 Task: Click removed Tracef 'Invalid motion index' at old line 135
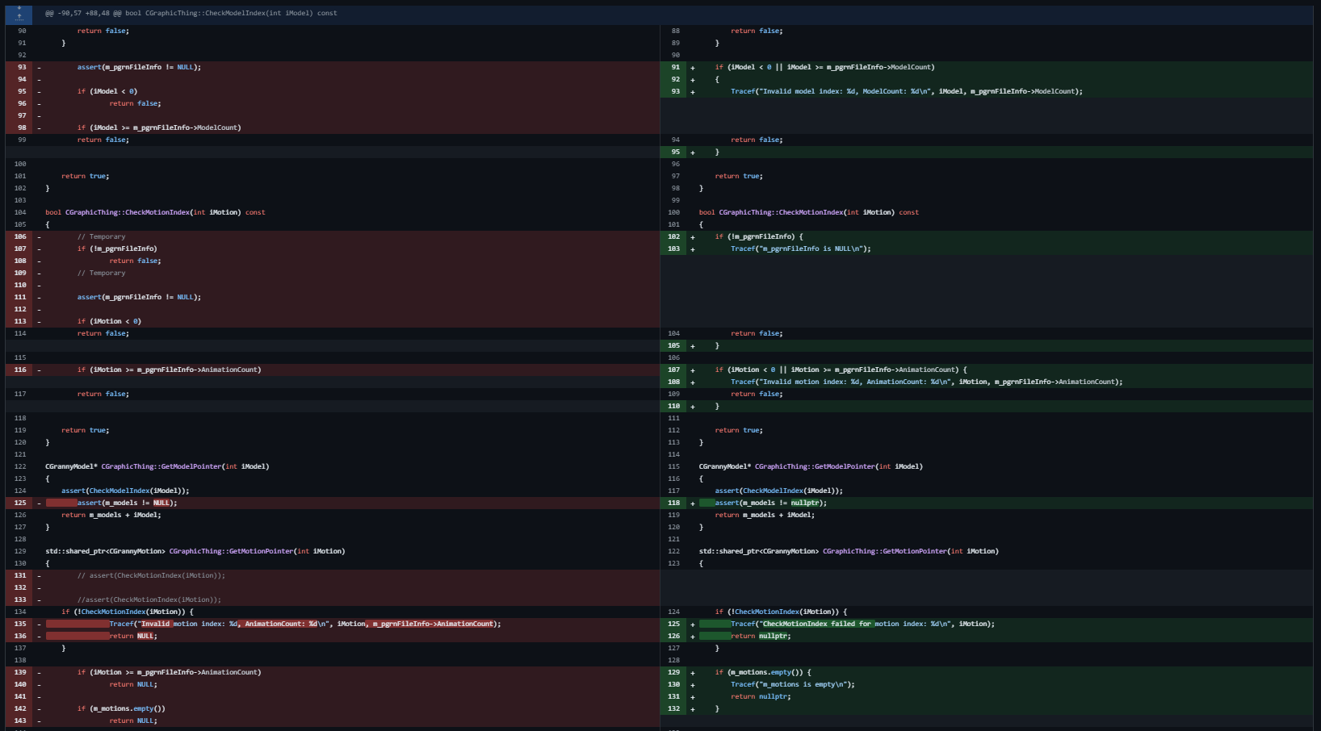[305, 624]
